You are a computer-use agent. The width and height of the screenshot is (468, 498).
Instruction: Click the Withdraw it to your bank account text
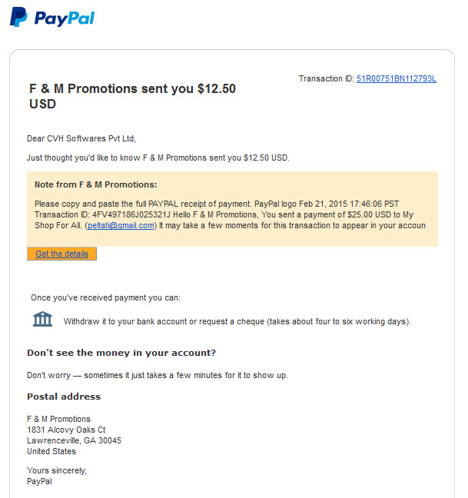(x=237, y=321)
